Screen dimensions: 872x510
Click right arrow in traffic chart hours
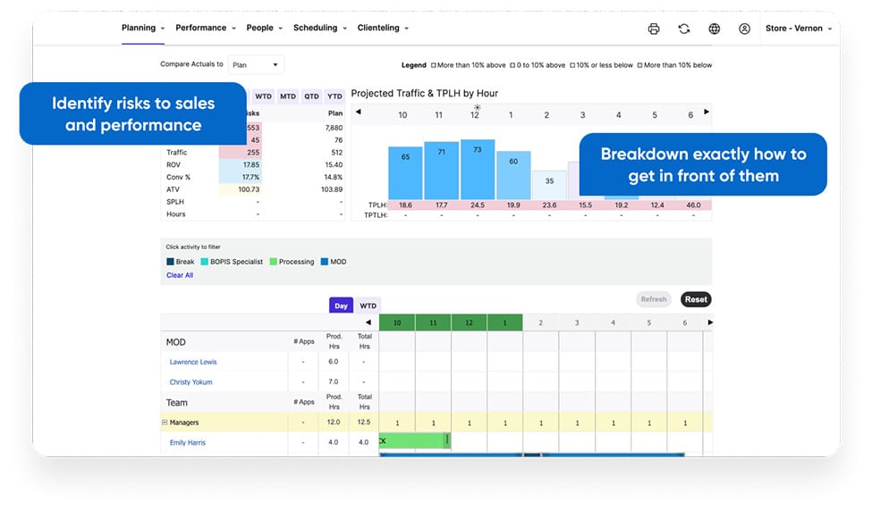(707, 112)
